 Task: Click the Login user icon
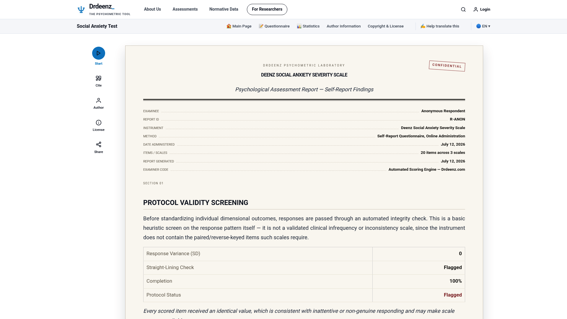[x=476, y=9]
